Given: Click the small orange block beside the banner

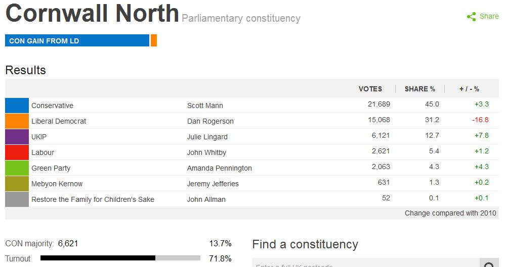Looking at the screenshot, I should (154, 41).
